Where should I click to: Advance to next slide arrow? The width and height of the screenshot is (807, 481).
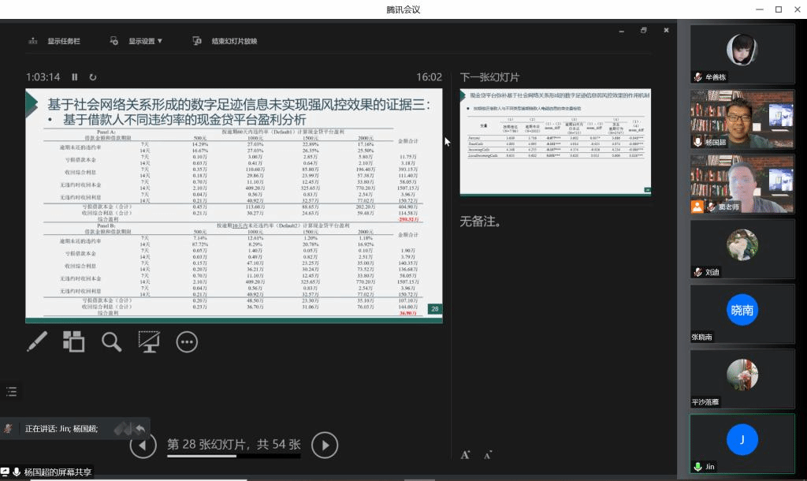tap(325, 446)
